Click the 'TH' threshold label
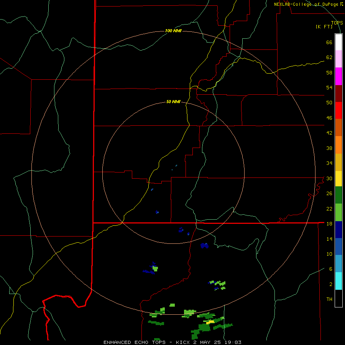The width and height of the screenshot is (345, 345). click(329, 299)
